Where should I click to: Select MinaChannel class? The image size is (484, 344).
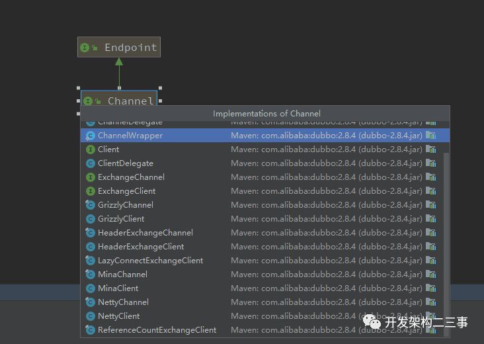pos(262,275)
